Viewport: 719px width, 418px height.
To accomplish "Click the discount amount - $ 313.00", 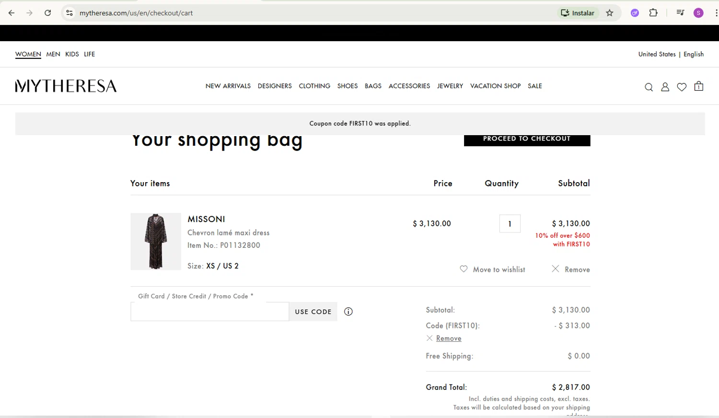I will pyautogui.click(x=572, y=325).
